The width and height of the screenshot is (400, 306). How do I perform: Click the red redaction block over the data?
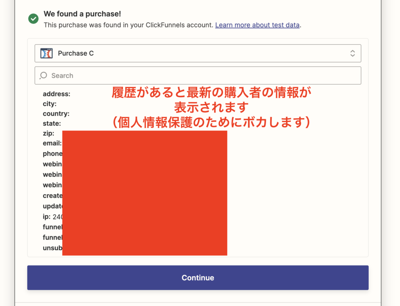(145, 193)
